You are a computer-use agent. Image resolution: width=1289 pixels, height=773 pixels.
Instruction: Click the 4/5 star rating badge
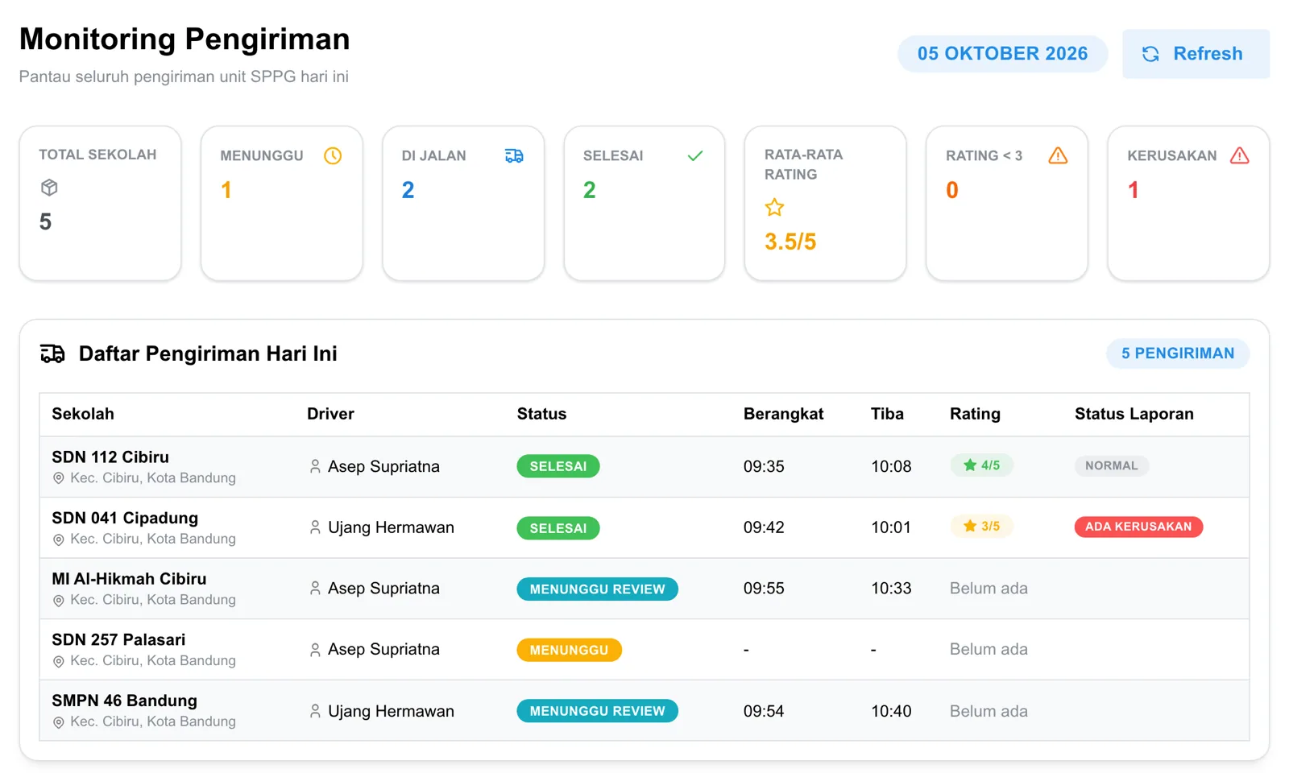[981, 465]
